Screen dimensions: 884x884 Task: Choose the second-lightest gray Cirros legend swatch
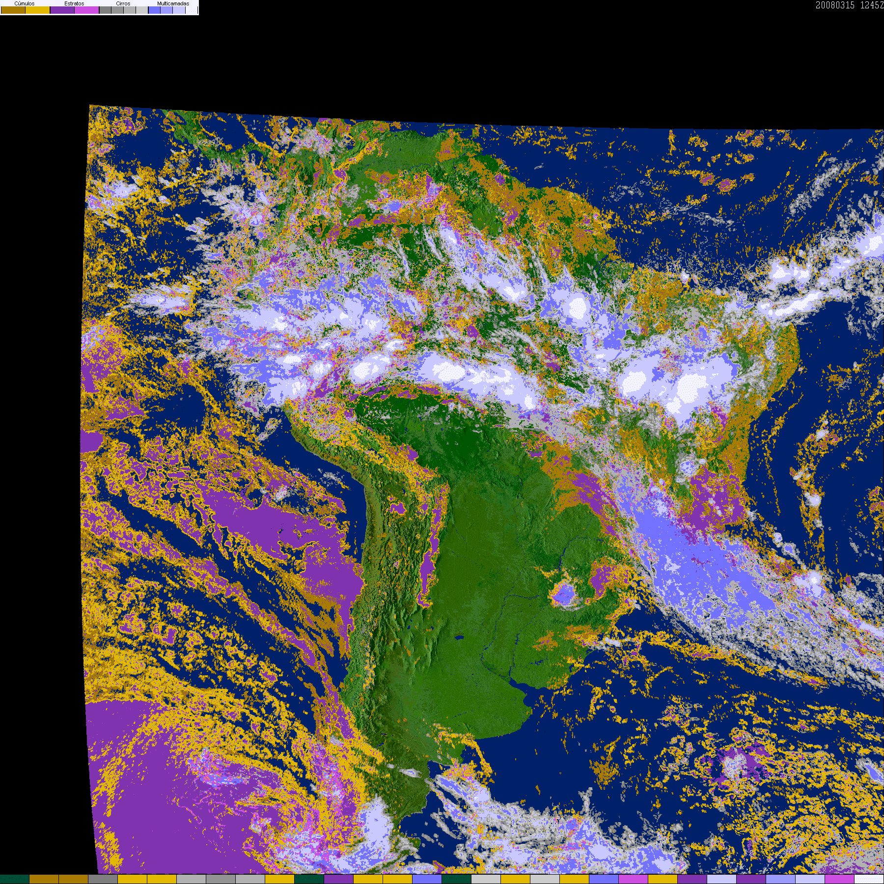click(130, 10)
